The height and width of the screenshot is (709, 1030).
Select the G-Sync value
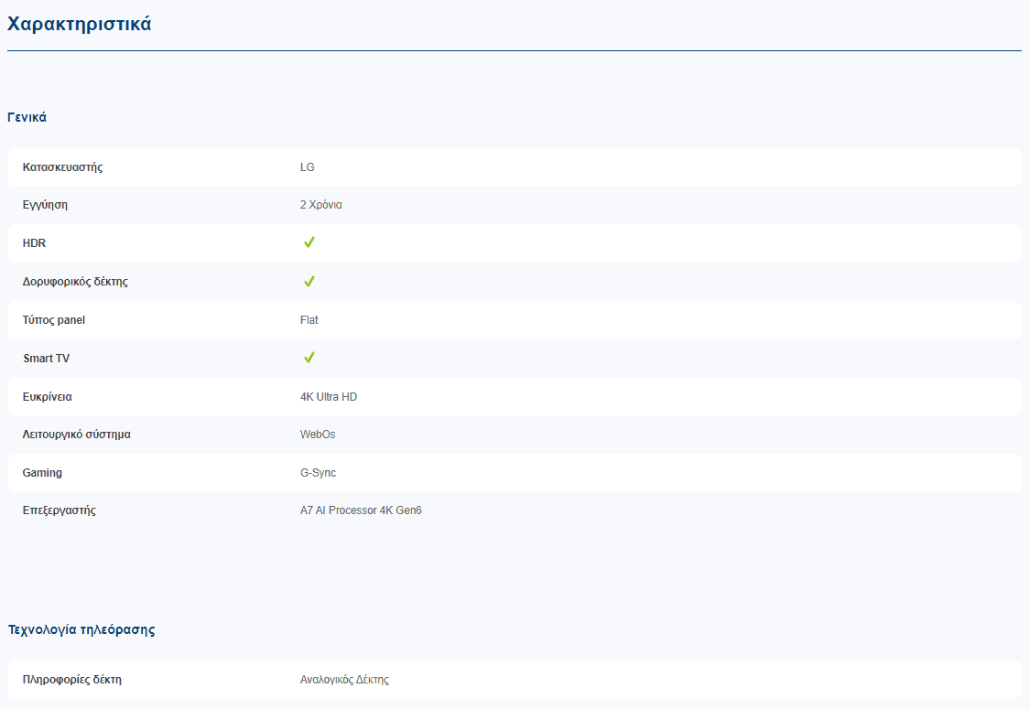point(318,473)
